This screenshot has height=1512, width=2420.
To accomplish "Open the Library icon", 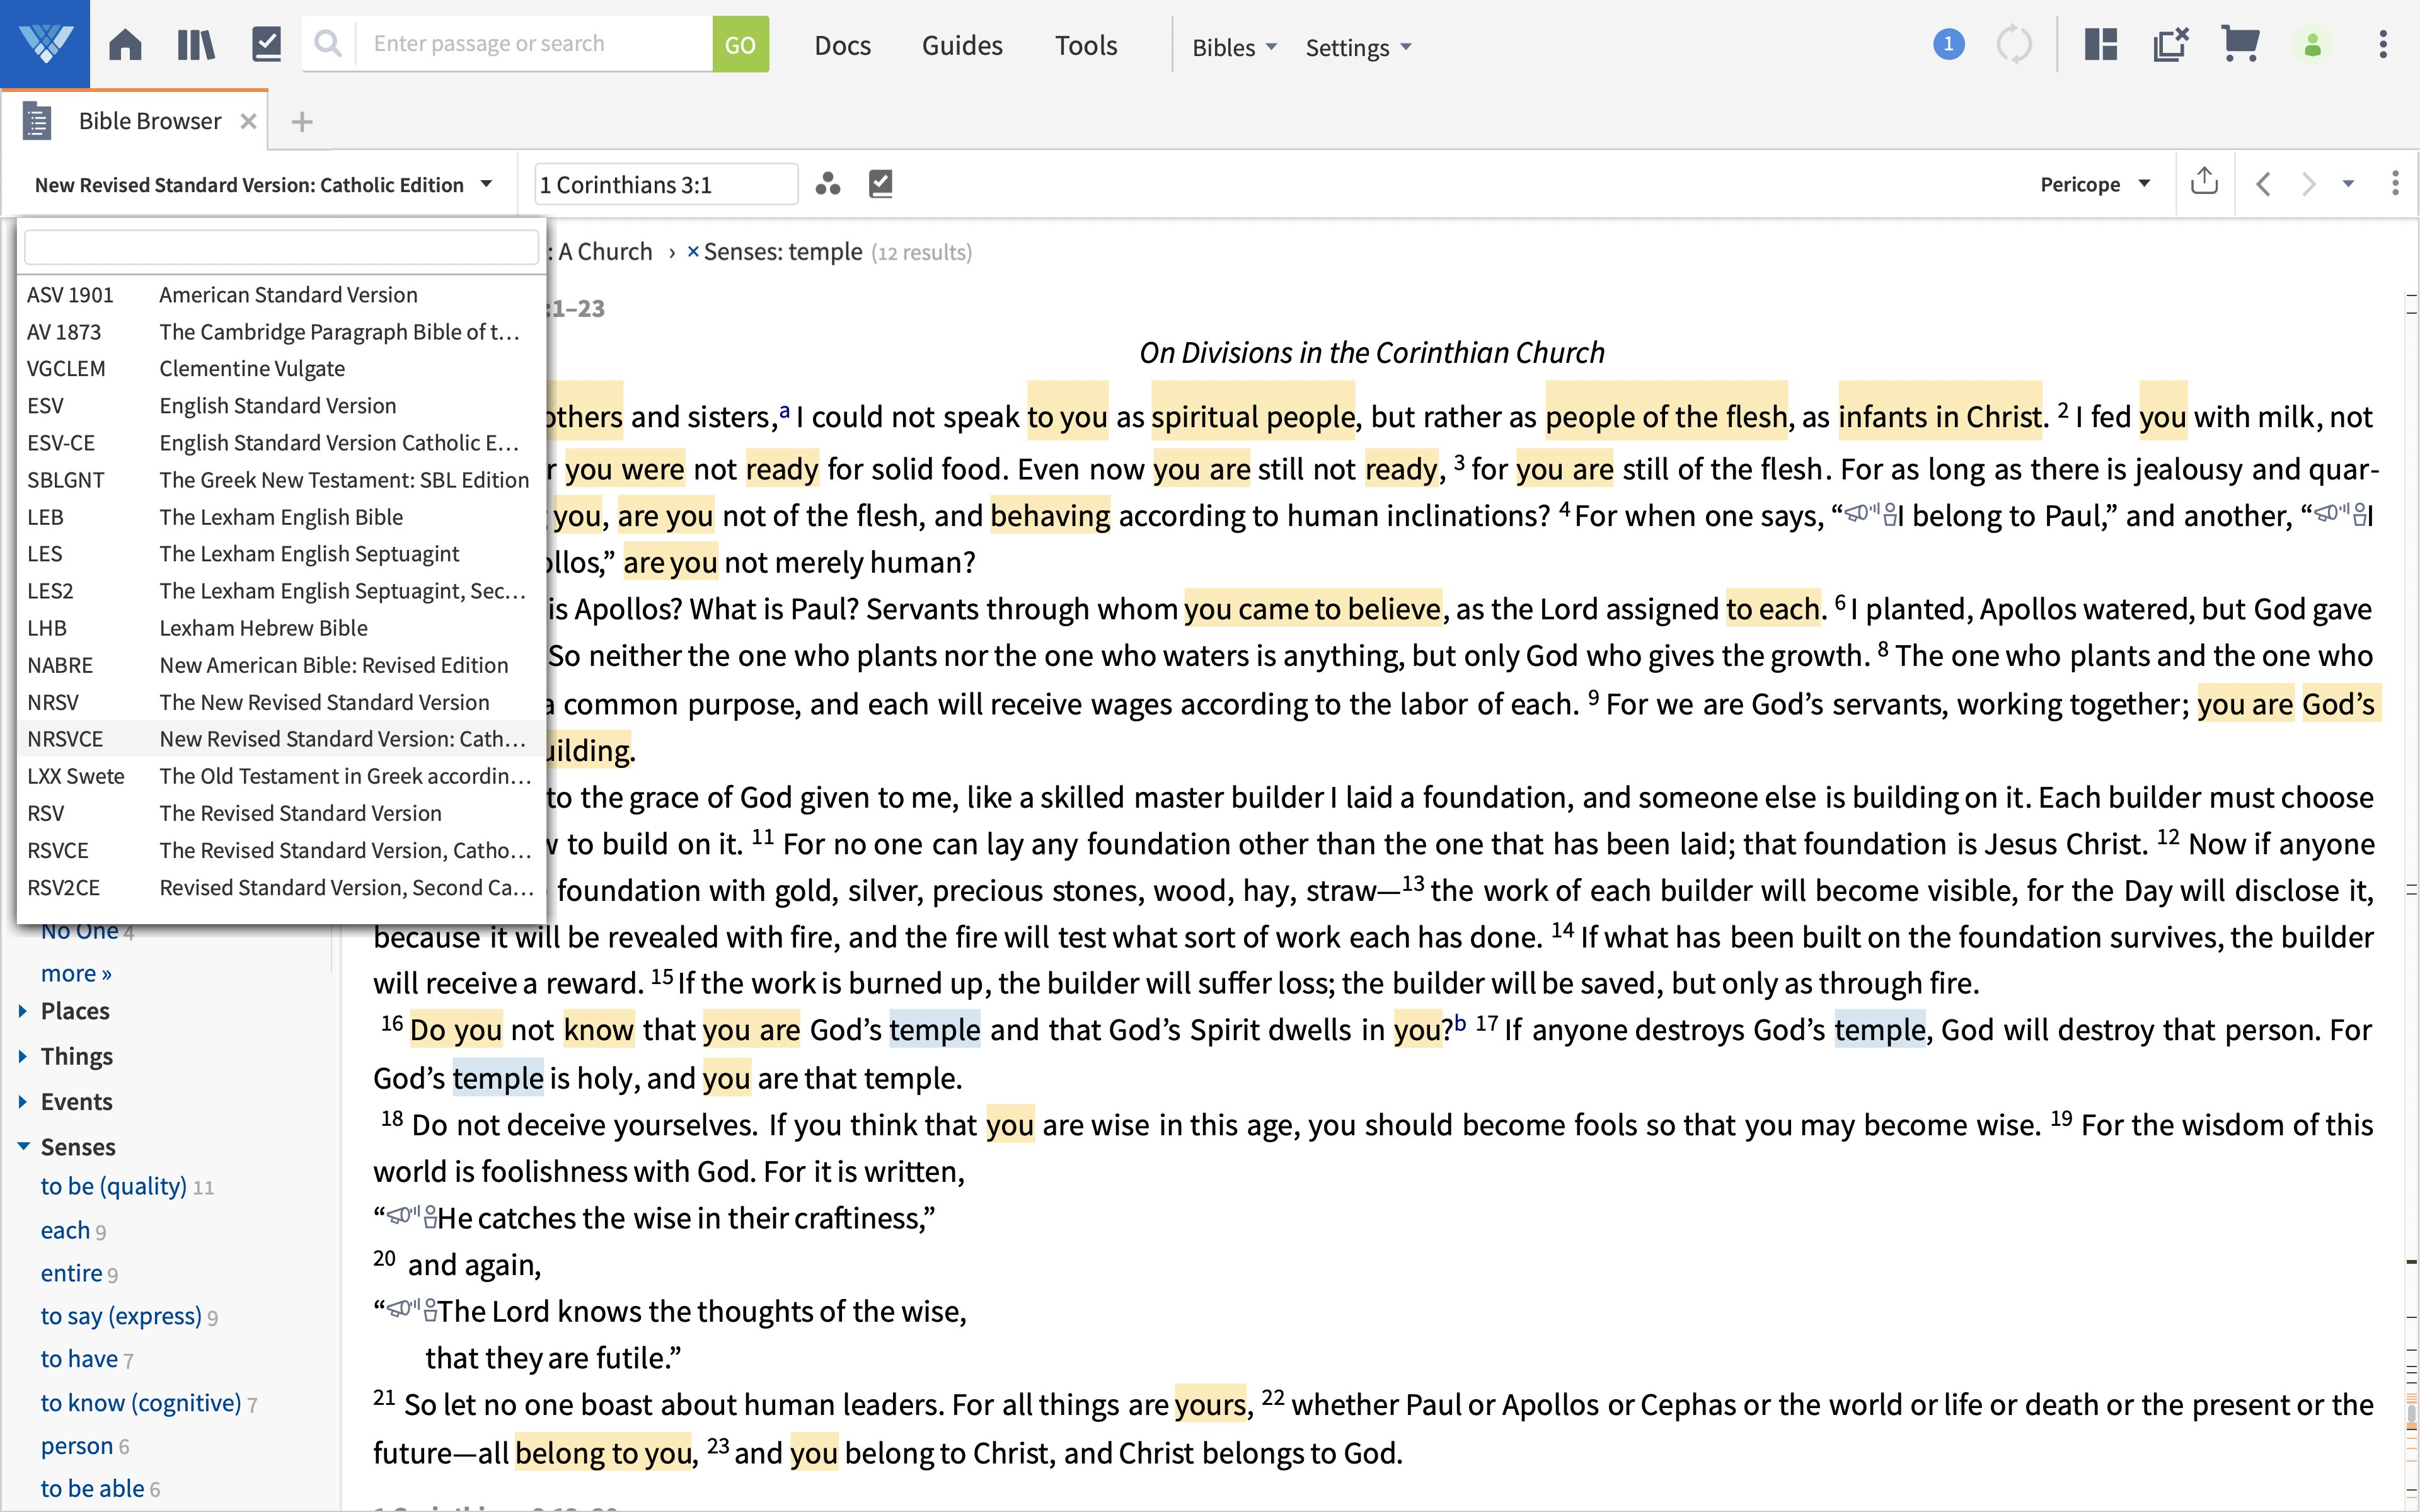I will tap(196, 45).
